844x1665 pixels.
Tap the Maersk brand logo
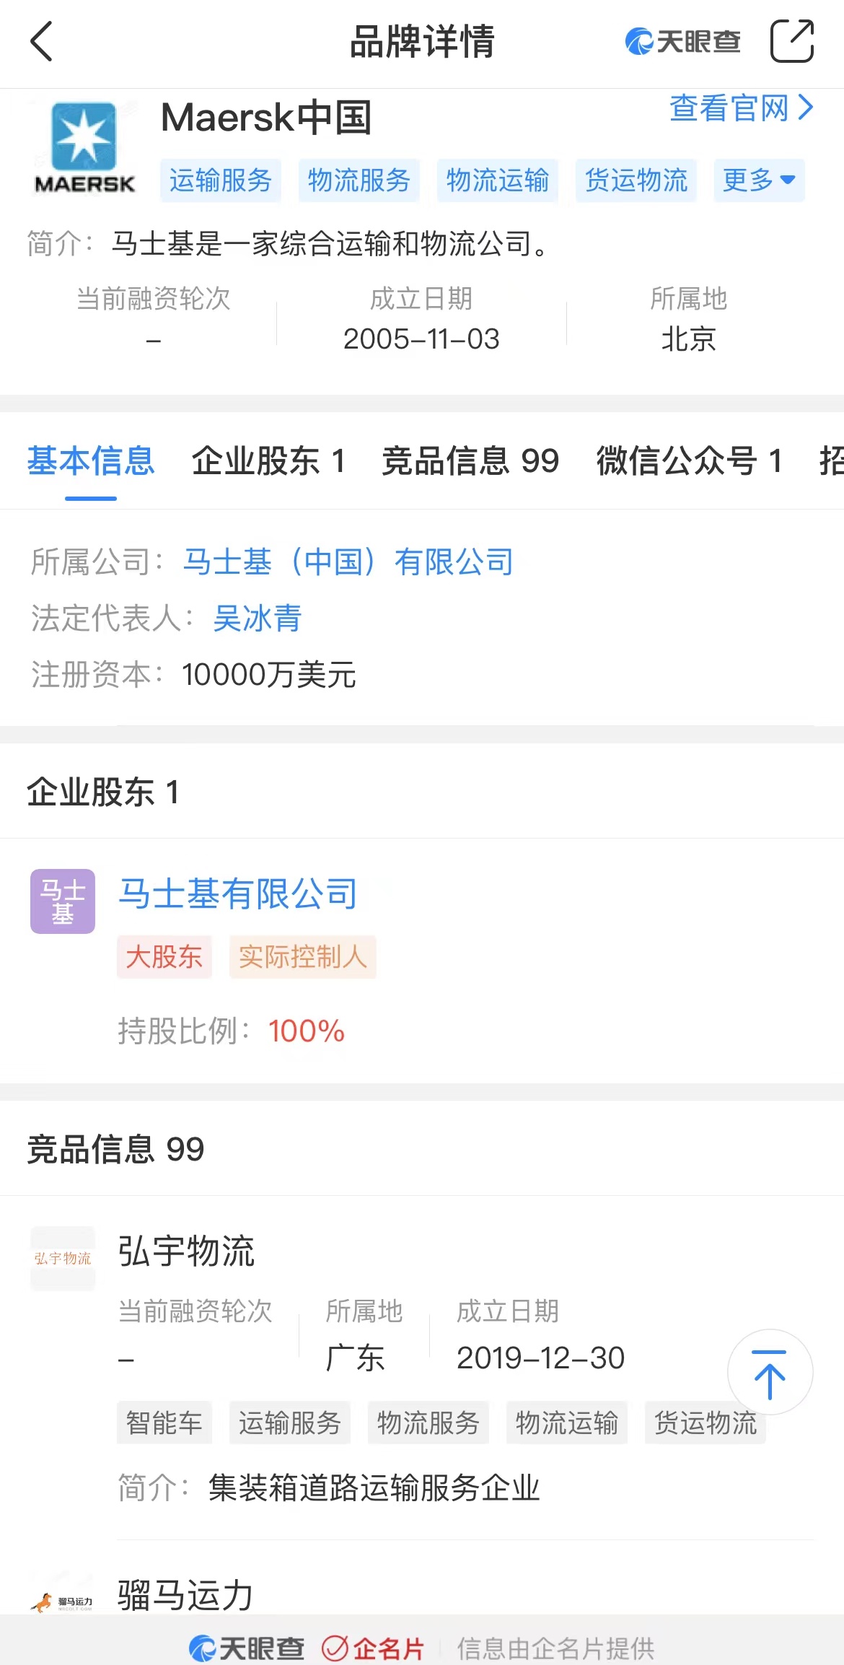[84, 148]
